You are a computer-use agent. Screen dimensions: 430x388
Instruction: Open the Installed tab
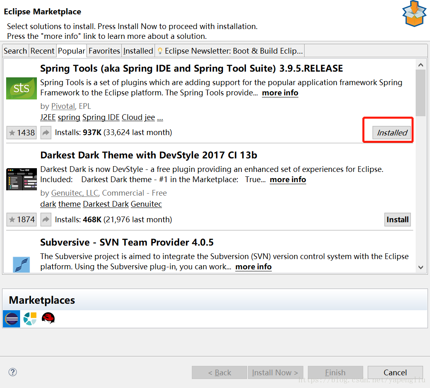coord(138,51)
